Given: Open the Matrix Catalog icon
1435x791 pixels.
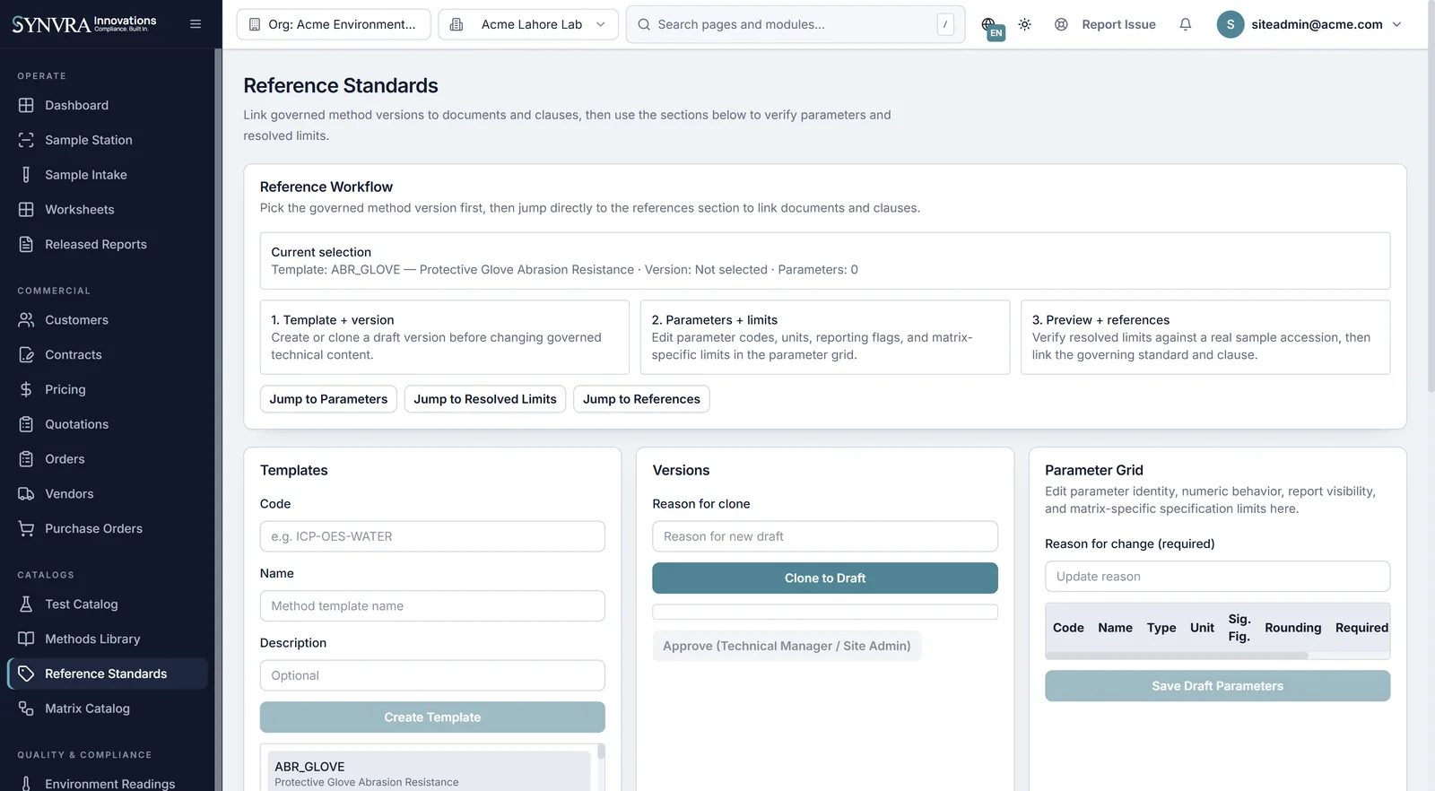Looking at the screenshot, I should pyautogui.click(x=26, y=708).
